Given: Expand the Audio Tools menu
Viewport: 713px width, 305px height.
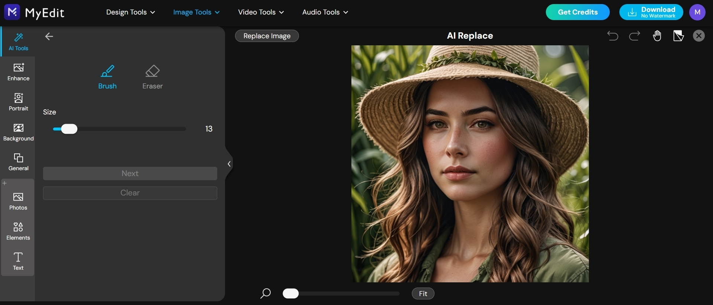Looking at the screenshot, I should pyautogui.click(x=325, y=12).
